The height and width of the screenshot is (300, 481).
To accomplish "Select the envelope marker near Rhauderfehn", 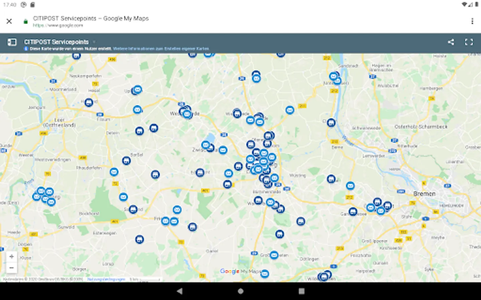I will (x=114, y=172).
